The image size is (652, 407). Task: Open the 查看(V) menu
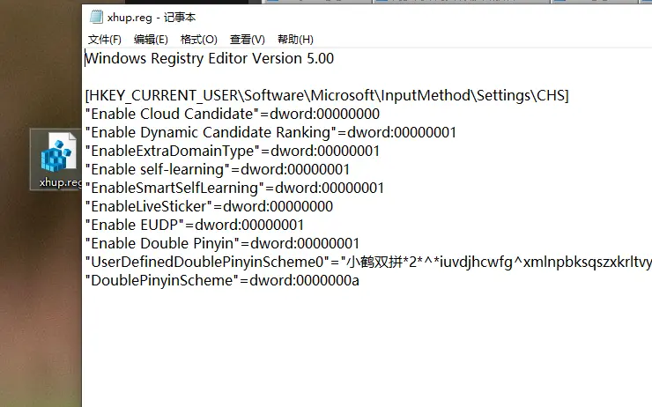click(x=247, y=40)
